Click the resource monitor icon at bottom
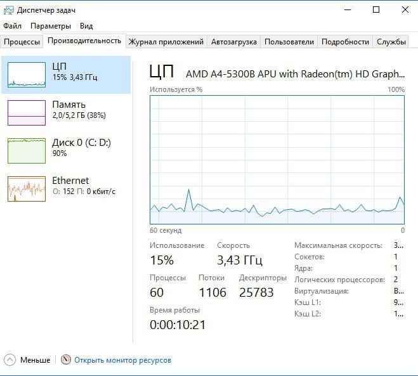418x376 pixels. (65, 360)
